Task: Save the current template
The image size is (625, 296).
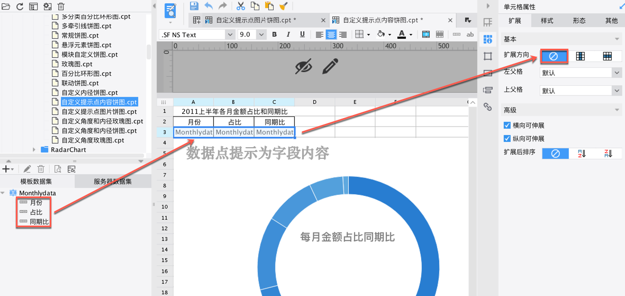Action: point(194,6)
